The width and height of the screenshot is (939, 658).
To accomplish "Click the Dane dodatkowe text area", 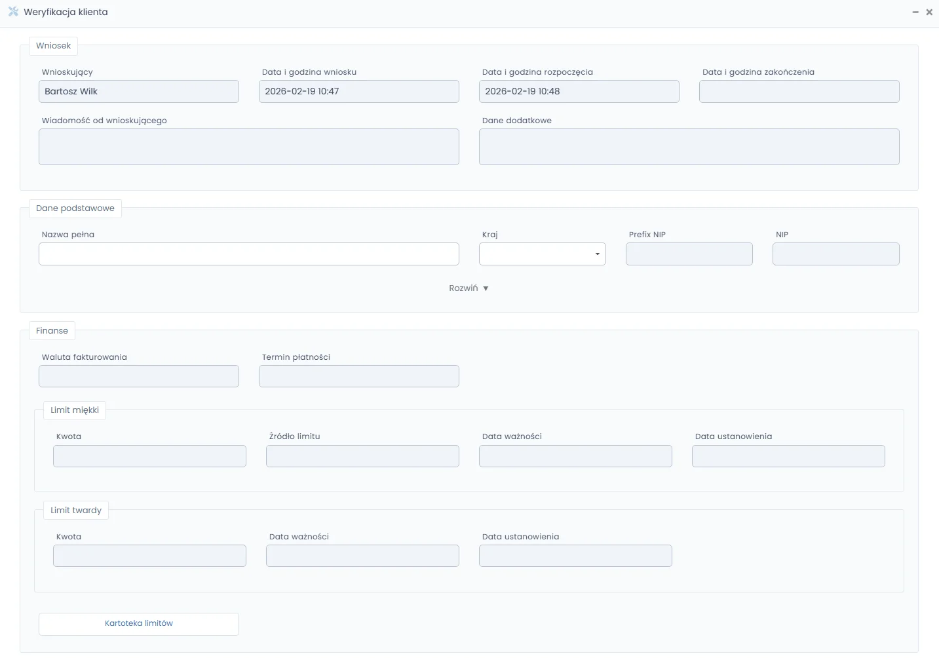I will click(689, 147).
